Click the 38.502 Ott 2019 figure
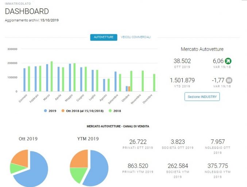 pos(182,61)
